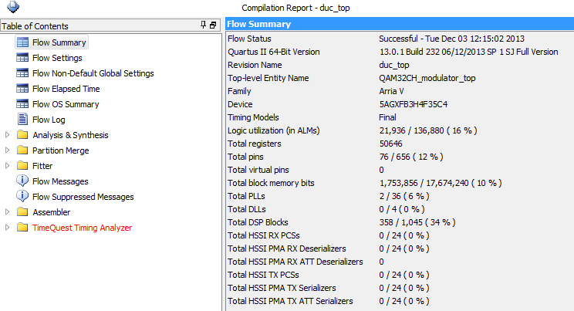Select the Logic utilization (in ALMs) row

coord(400,130)
